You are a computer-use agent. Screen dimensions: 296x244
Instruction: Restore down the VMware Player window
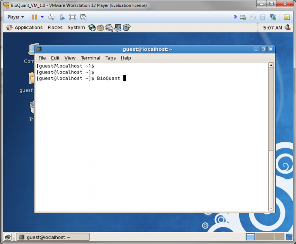pyautogui.click(x=271, y=4)
